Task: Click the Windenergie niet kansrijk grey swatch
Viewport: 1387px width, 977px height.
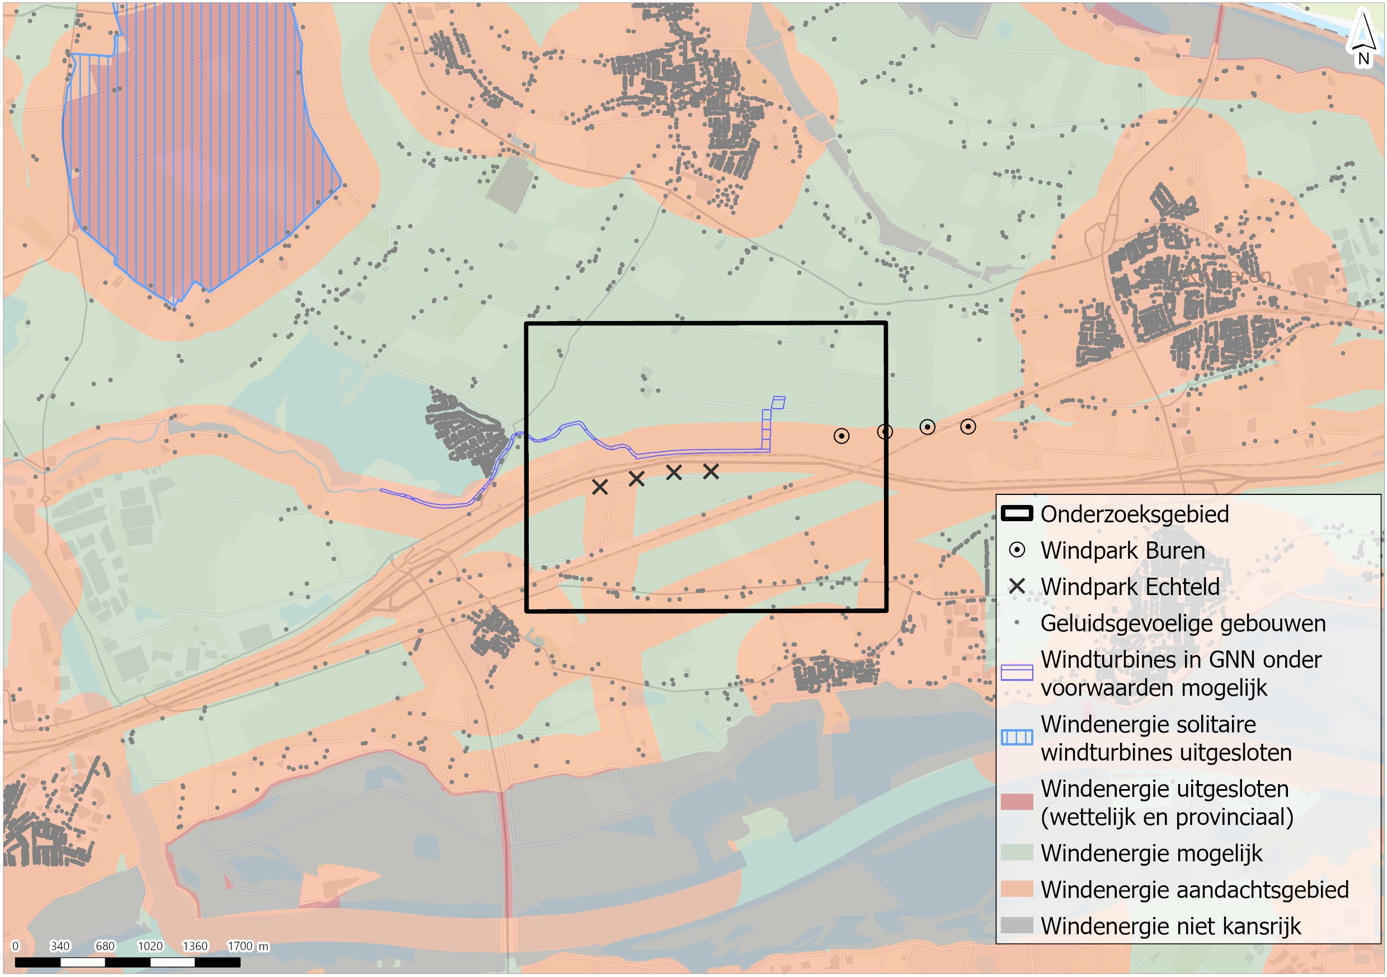Action: point(1017,925)
